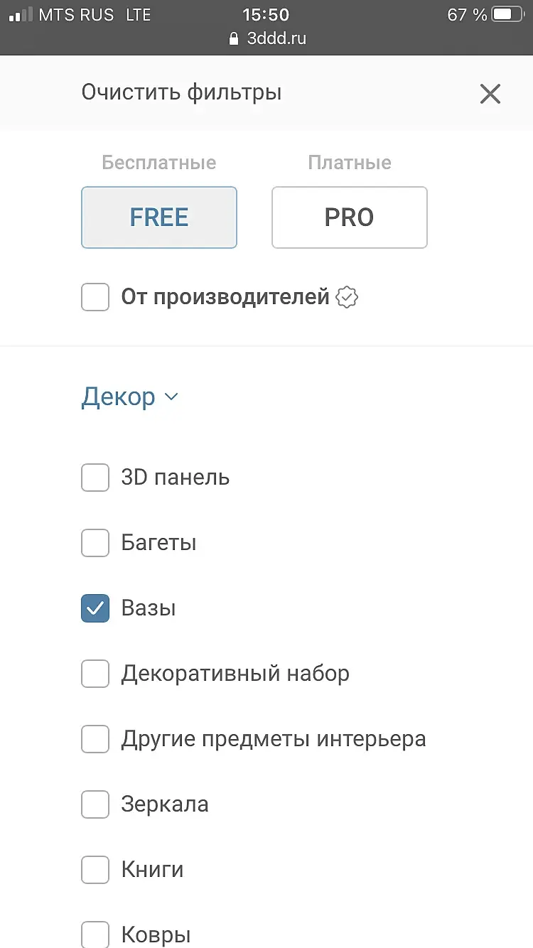The height and width of the screenshot is (948, 533).
Task: Expand the Декор category dropdown
Action: tap(129, 397)
